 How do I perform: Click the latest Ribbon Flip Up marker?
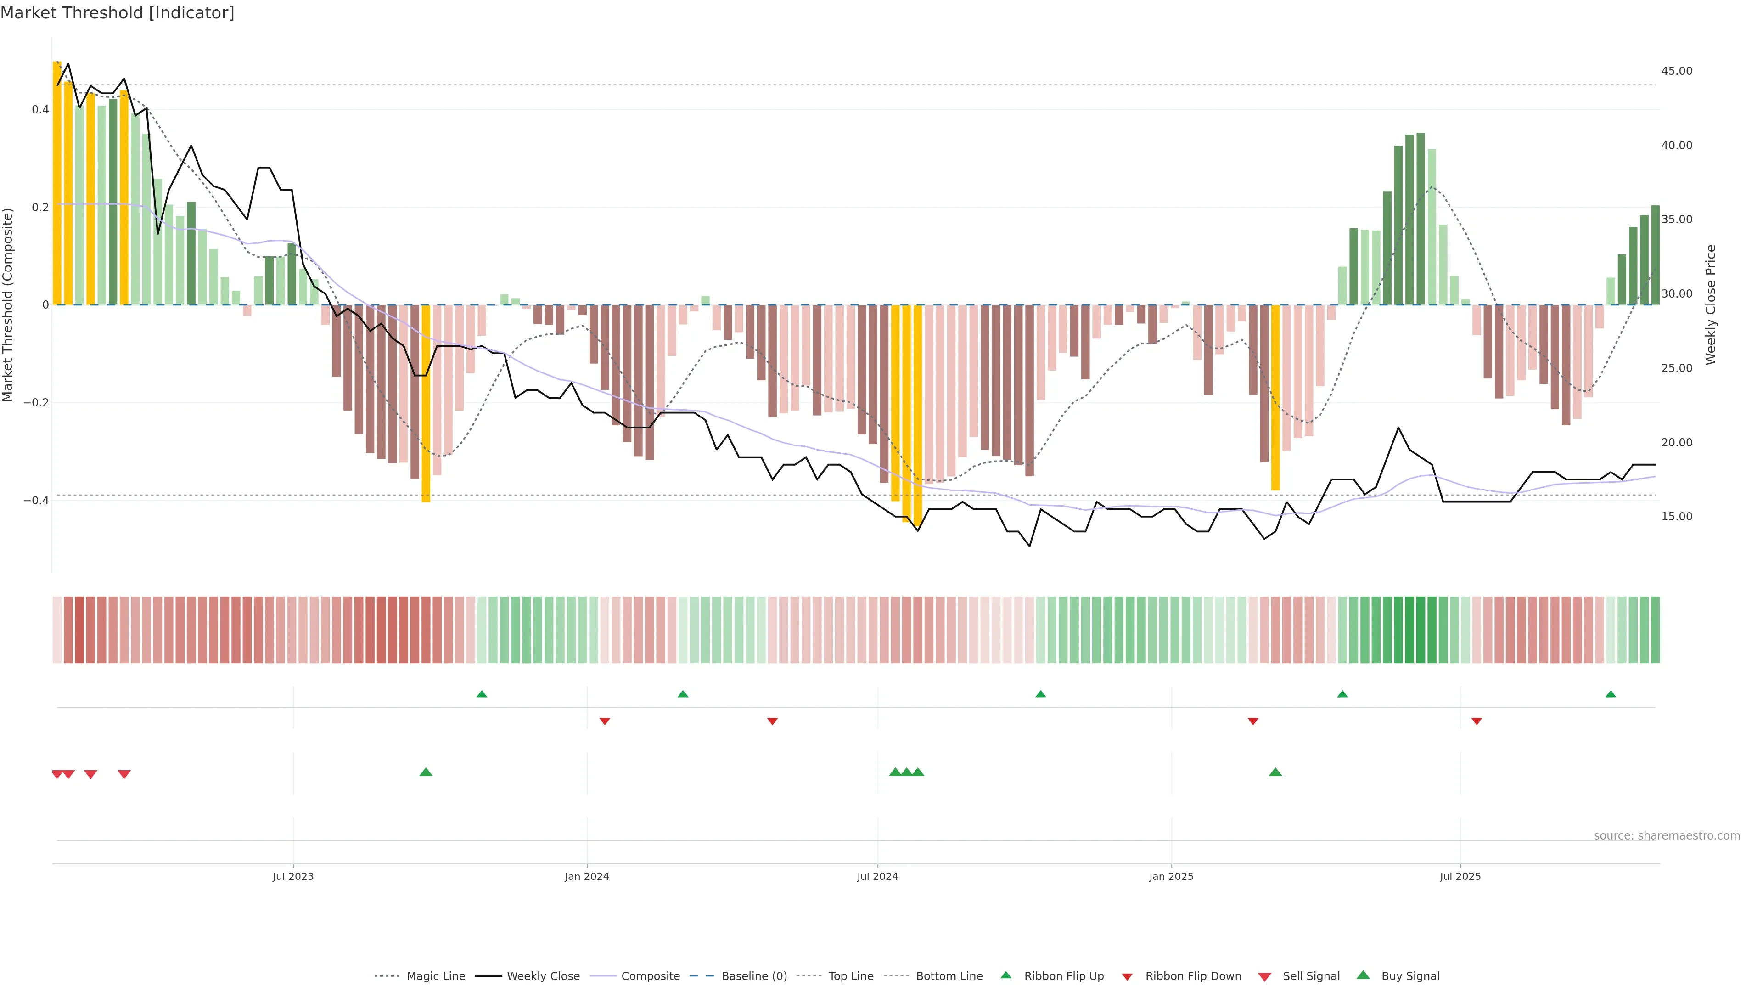coord(1611,694)
